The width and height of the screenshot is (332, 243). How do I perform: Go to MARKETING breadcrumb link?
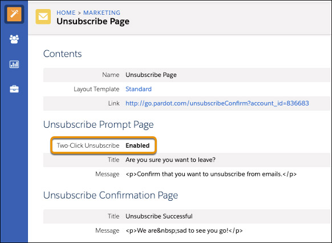[102, 13]
